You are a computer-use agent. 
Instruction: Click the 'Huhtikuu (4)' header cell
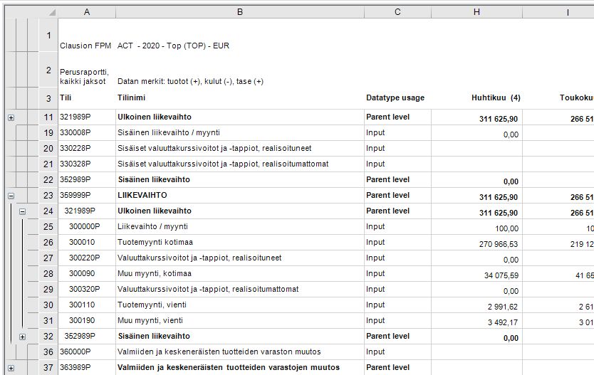(x=476, y=98)
